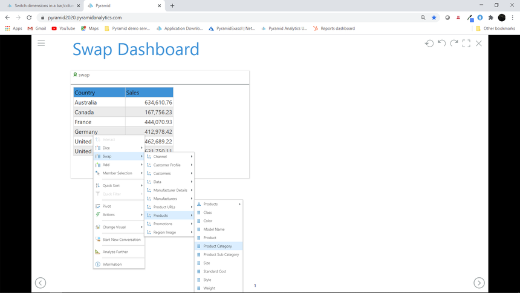Viewport: 520px width, 293px height.
Task: Click the Sales column header
Action: pyautogui.click(x=149, y=93)
